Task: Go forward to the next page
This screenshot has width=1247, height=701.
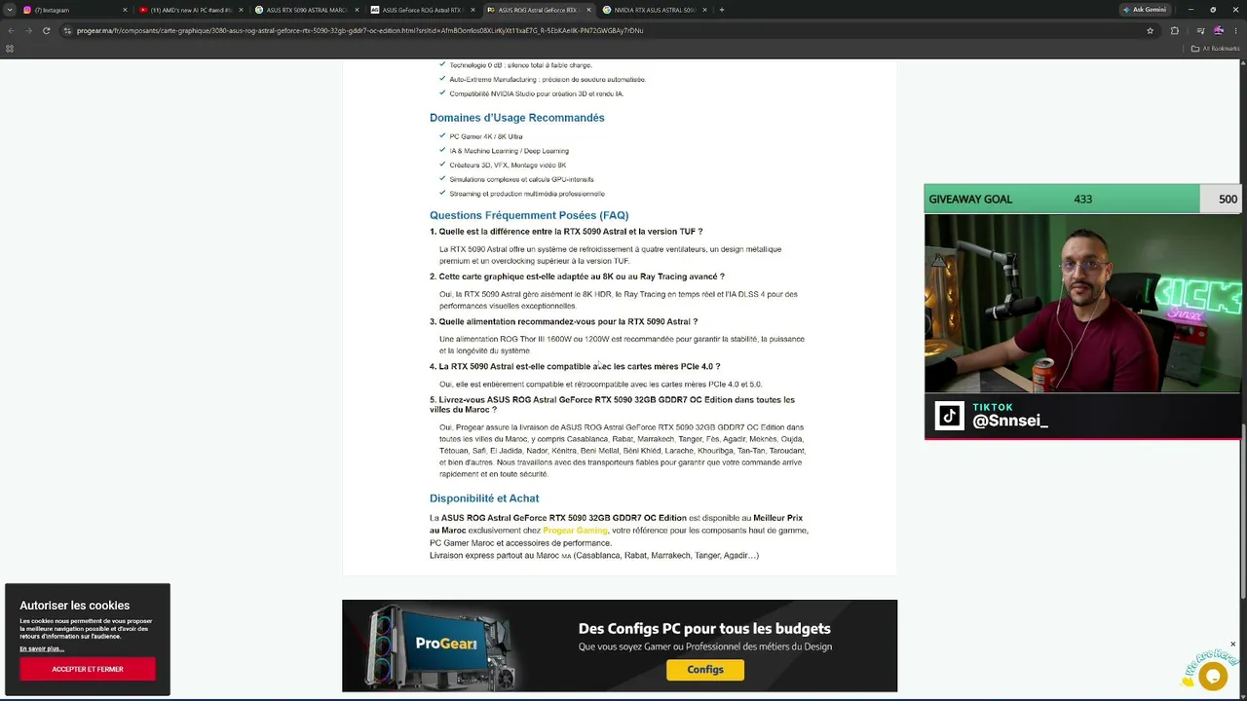Action: point(28,30)
